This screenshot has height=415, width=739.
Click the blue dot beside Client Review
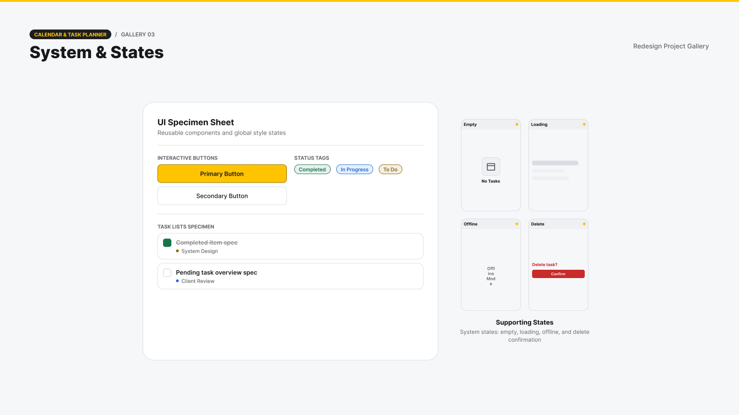click(177, 281)
